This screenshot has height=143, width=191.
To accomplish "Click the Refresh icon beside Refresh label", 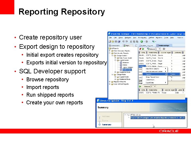I will pos(148,49).
